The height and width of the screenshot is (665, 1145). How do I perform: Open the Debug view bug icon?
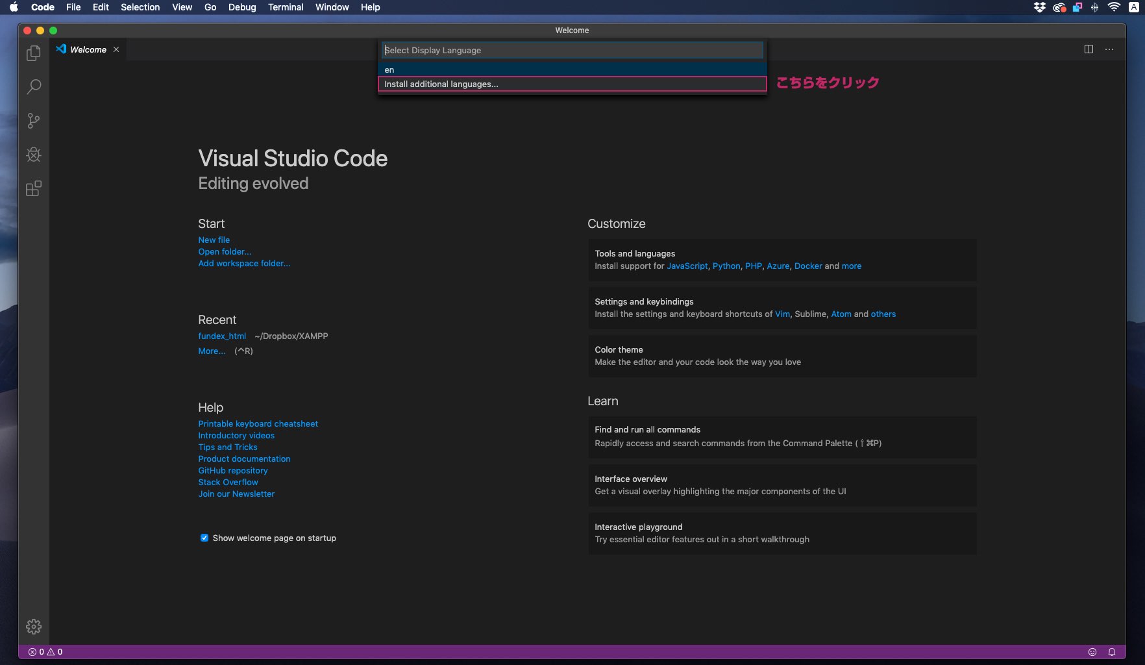tap(34, 155)
